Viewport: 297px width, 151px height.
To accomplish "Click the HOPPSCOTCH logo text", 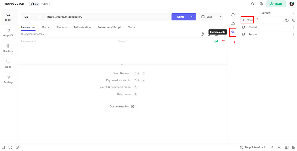I will pyautogui.click(x=15, y=4).
